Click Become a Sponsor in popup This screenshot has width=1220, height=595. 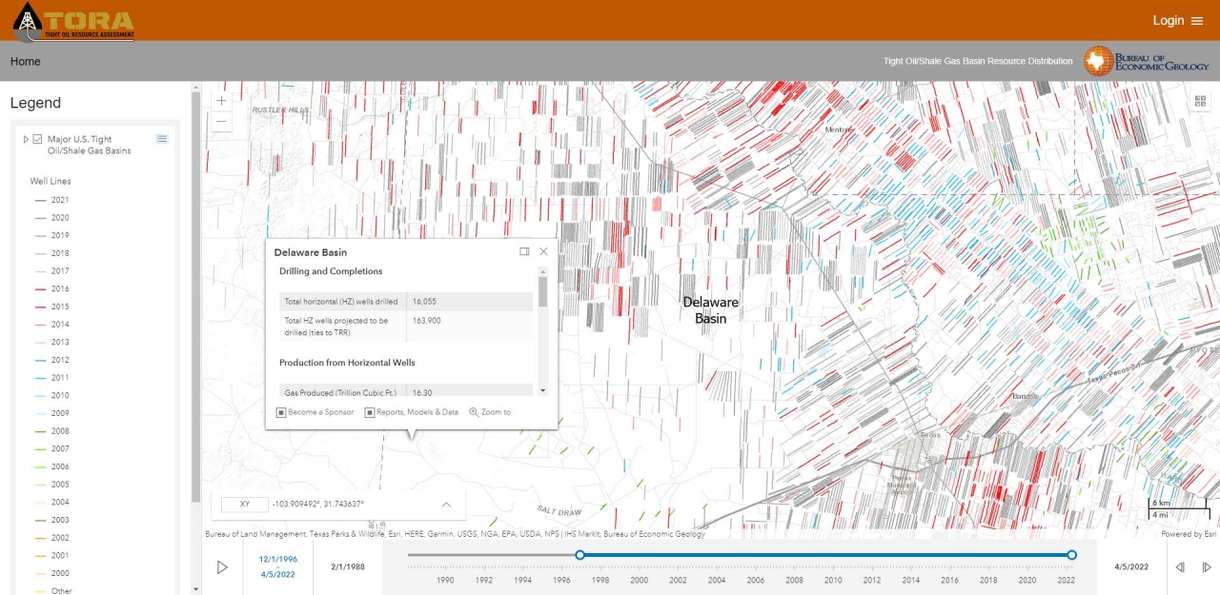(315, 412)
